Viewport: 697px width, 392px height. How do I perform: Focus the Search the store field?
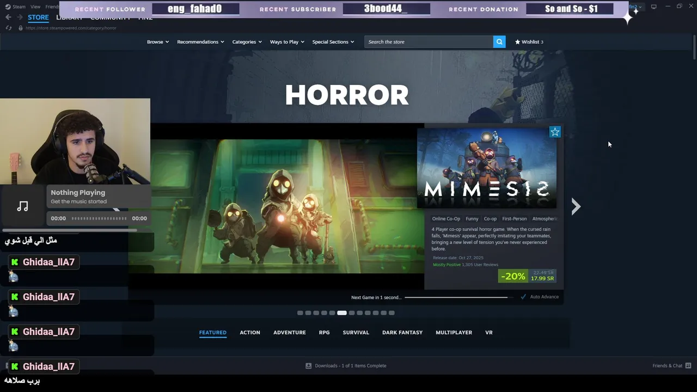coord(429,42)
